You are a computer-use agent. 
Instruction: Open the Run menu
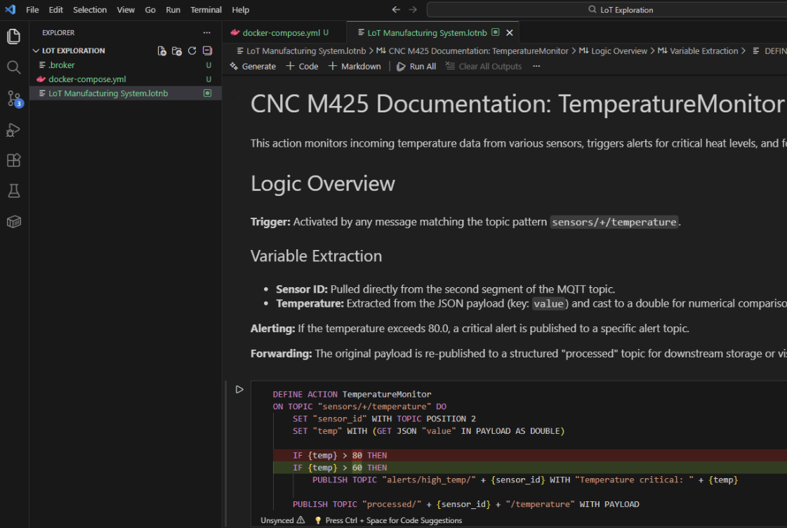coord(173,10)
